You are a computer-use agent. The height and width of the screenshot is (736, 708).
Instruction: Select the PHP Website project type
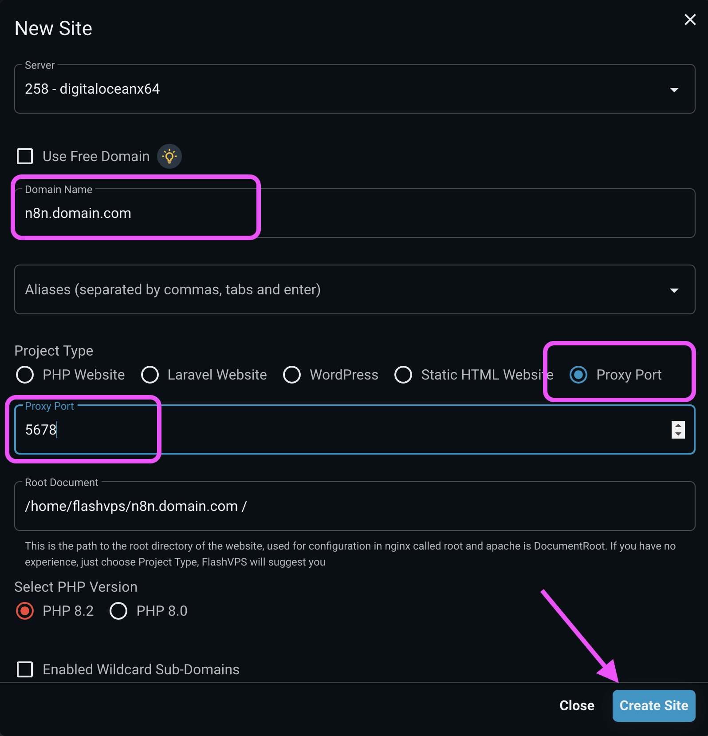coord(25,375)
